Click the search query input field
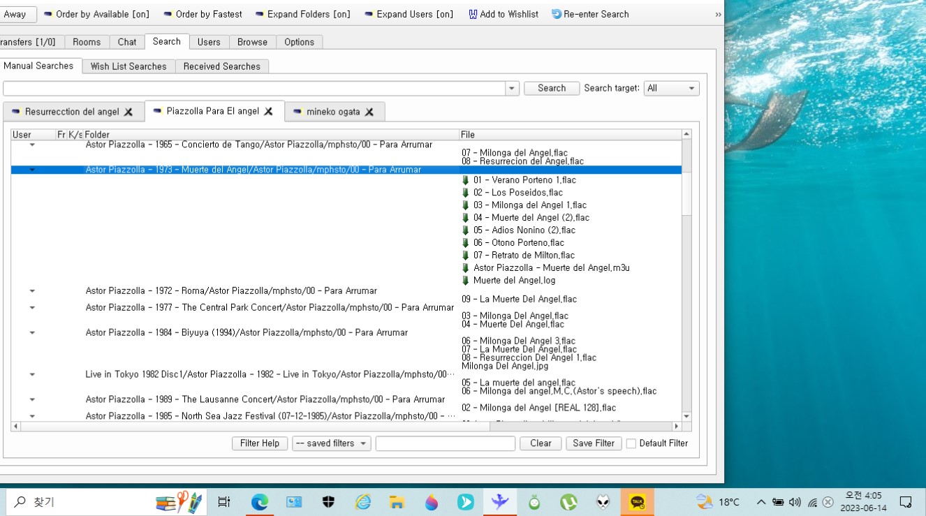The height and width of the screenshot is (516, 926). point(254,89)
